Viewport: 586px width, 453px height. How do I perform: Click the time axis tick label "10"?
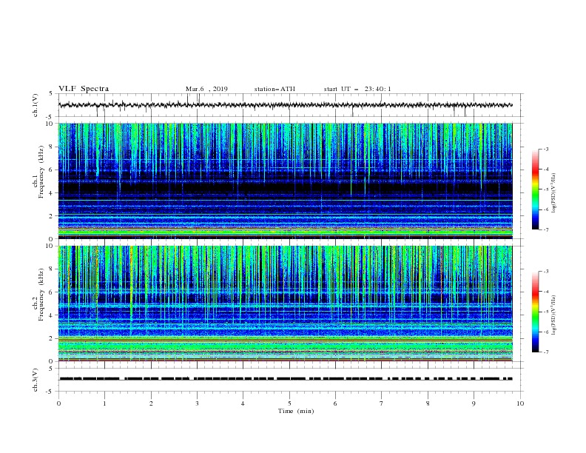[x=520, y=403]
